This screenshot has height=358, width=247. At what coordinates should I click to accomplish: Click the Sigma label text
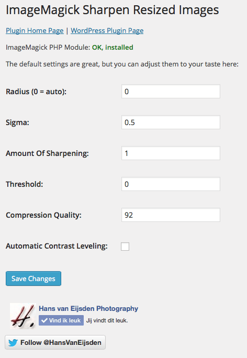coord(18,122)
